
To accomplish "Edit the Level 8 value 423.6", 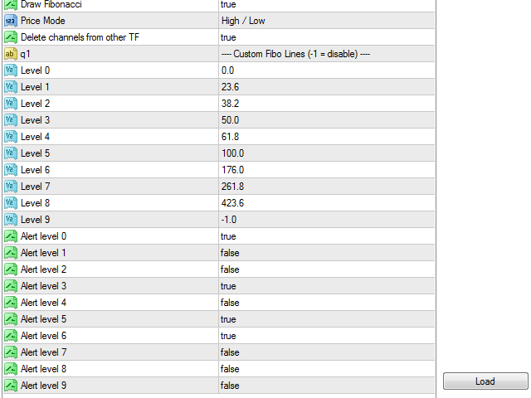I will tap(327, 203).
